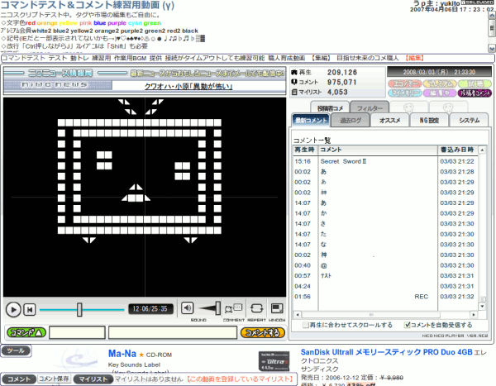The image size is (496, 386).
Task: Sort comments by 再生時 column header
Action: [x=305, y=150]
